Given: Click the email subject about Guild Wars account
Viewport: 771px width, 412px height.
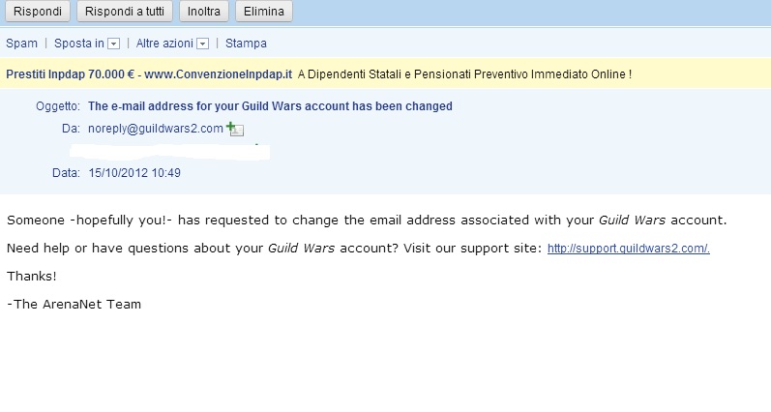Looking at the screenshot, I should pyautogui.click(x=270, y=106).
